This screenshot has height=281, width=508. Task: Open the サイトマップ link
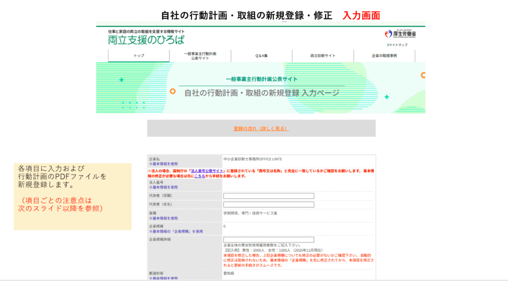(397, 45)
